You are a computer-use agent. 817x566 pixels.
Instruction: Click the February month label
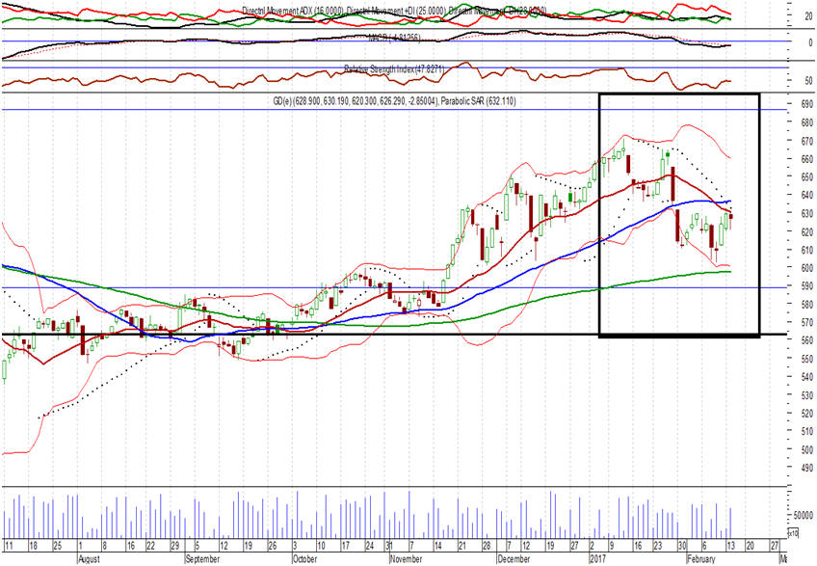coord(700,558)
